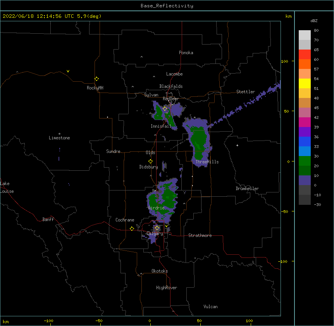This screenshot has height=326, width=334.
Task: Click the purple 0-10 dBZ legend swatch
Action: pos(305,180)
